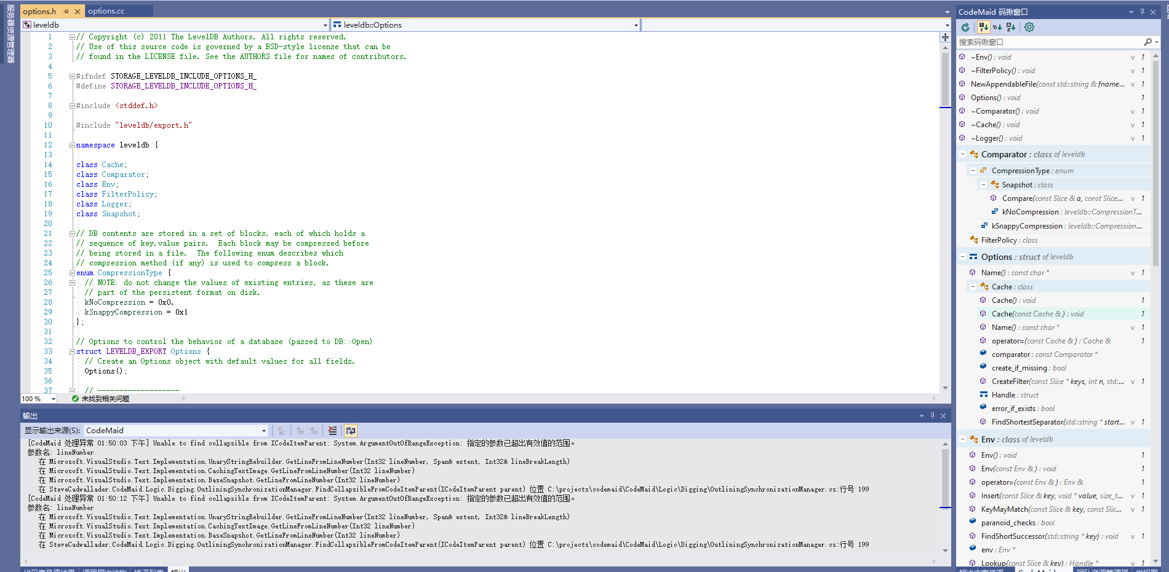Clear all text in the output window

coord(333,430)
